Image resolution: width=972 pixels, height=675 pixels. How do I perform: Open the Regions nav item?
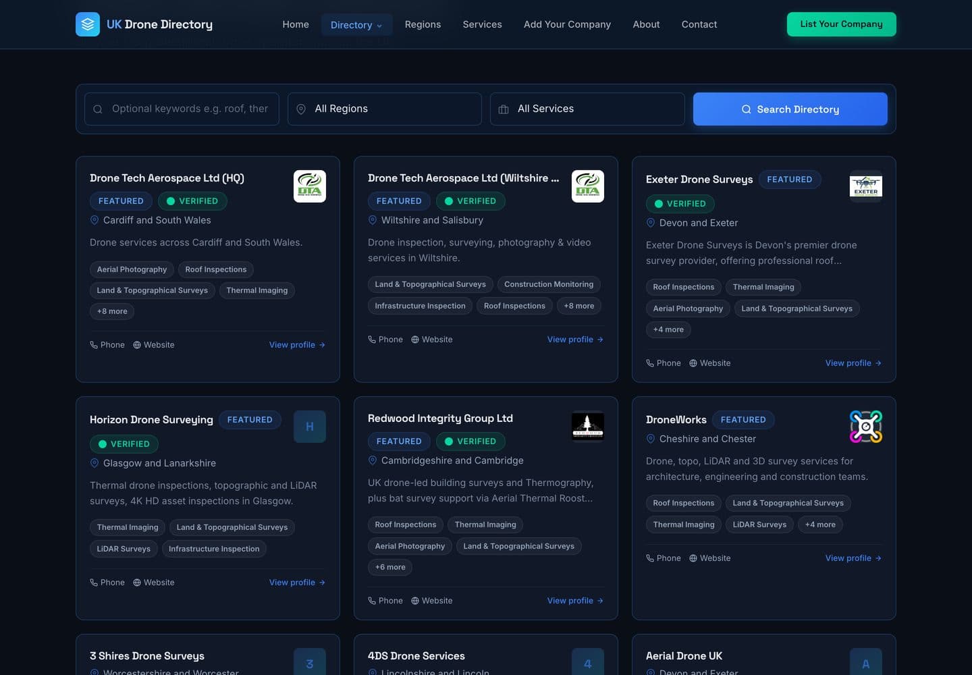(423, 24)
